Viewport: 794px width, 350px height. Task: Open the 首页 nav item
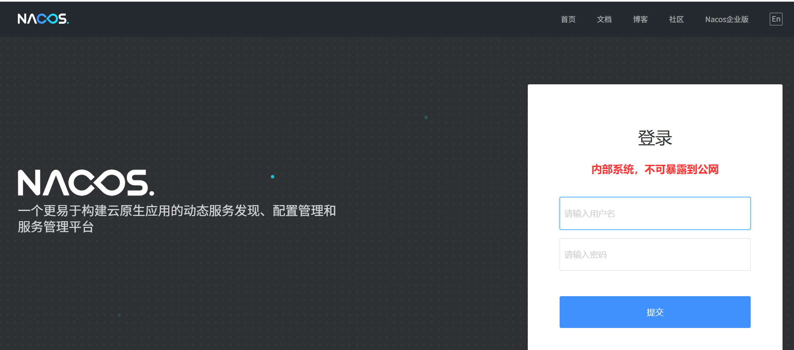568,19
